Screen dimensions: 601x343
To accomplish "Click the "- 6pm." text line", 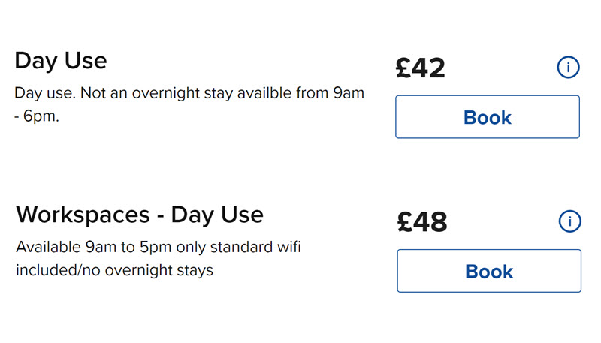I will (x=37, y=116).
